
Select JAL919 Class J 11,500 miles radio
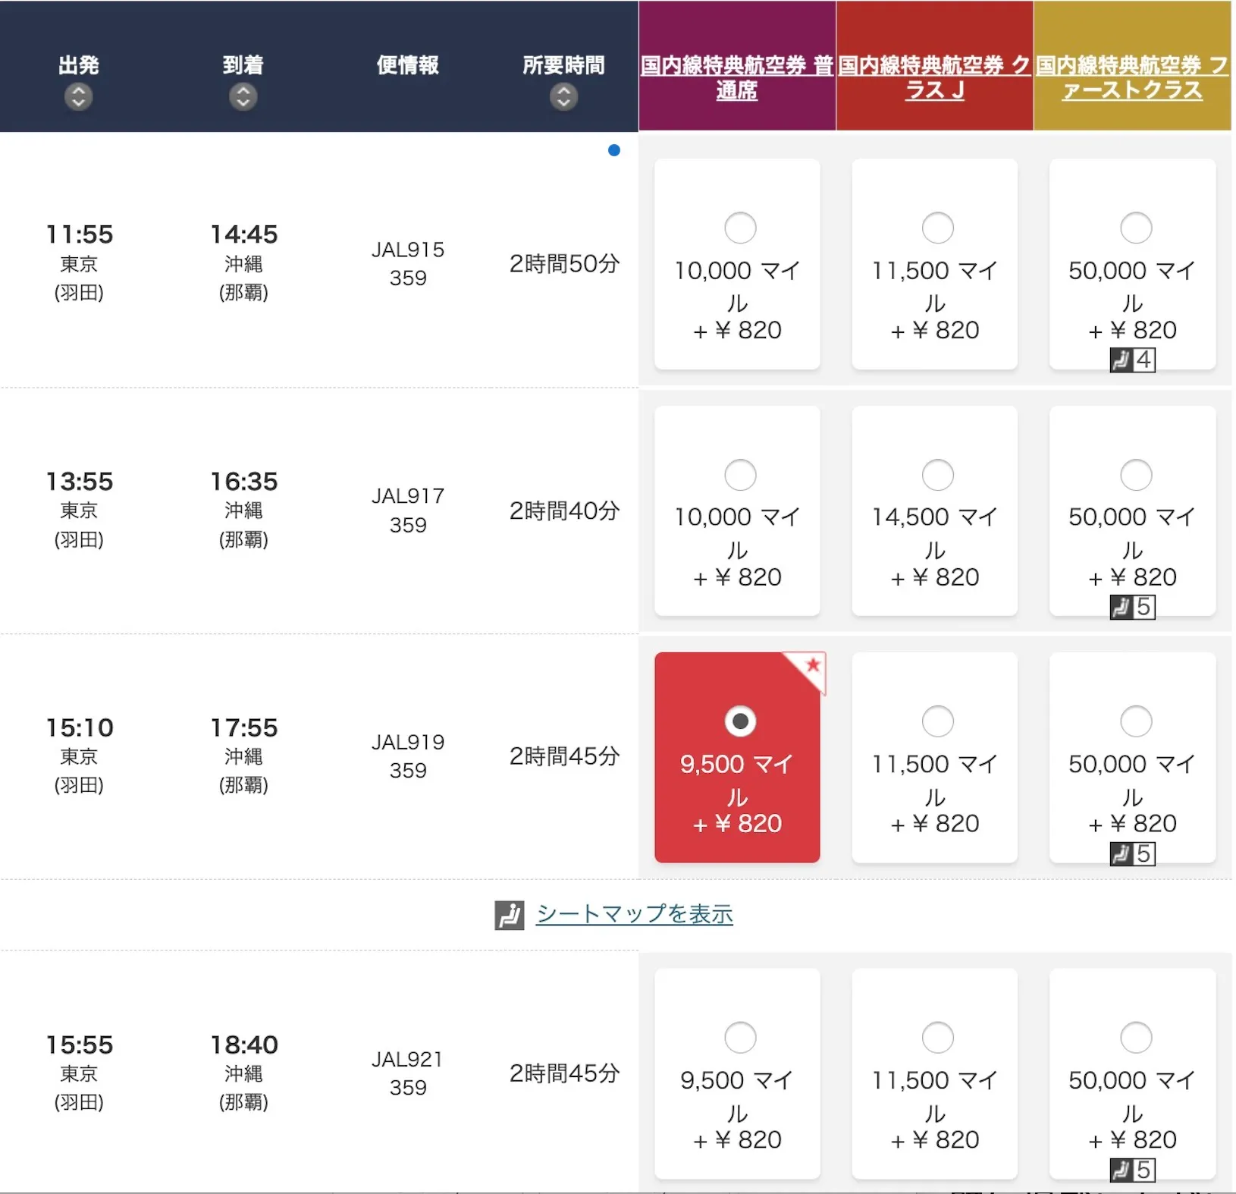(x=937, y=721)
